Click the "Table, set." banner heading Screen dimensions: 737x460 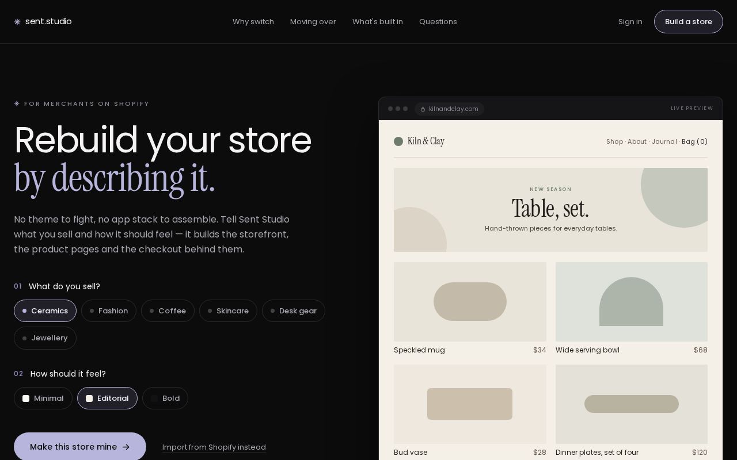click(x=550, y=209)
